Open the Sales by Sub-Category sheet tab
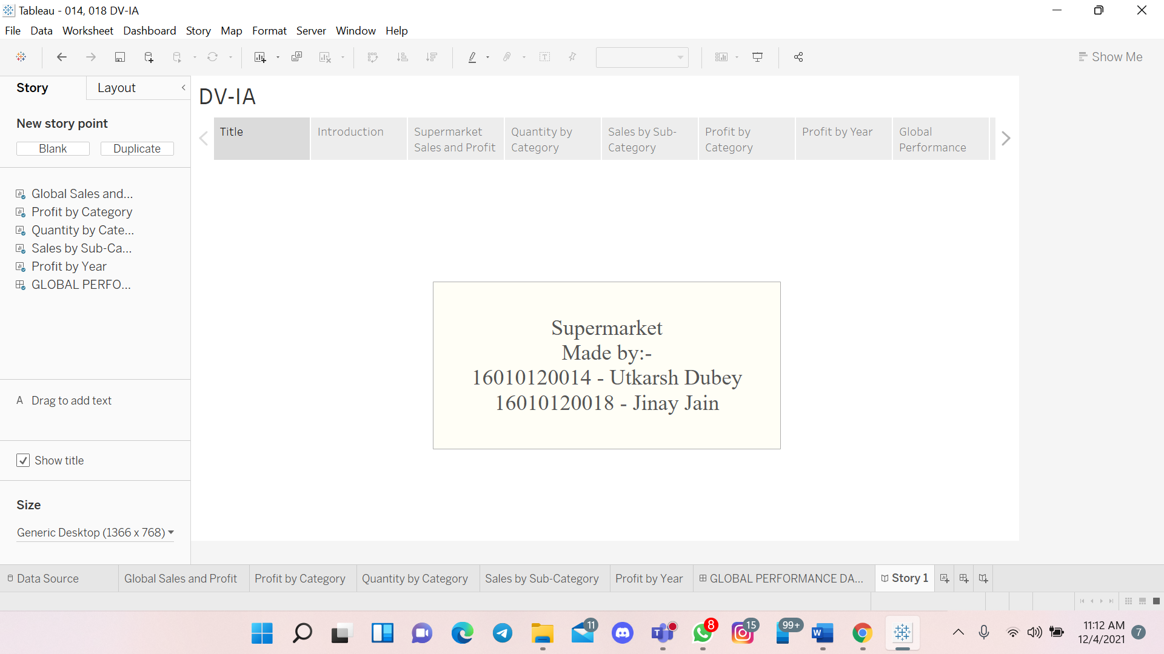Screen dimensions: 1164x654 tap(541, 578)
